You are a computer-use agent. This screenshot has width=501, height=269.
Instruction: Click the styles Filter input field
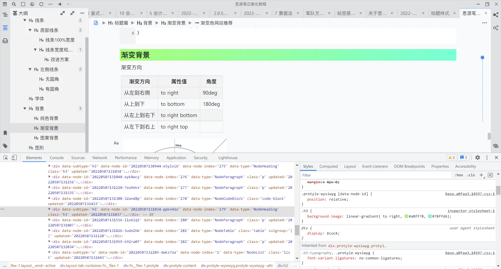pos(376,175)
